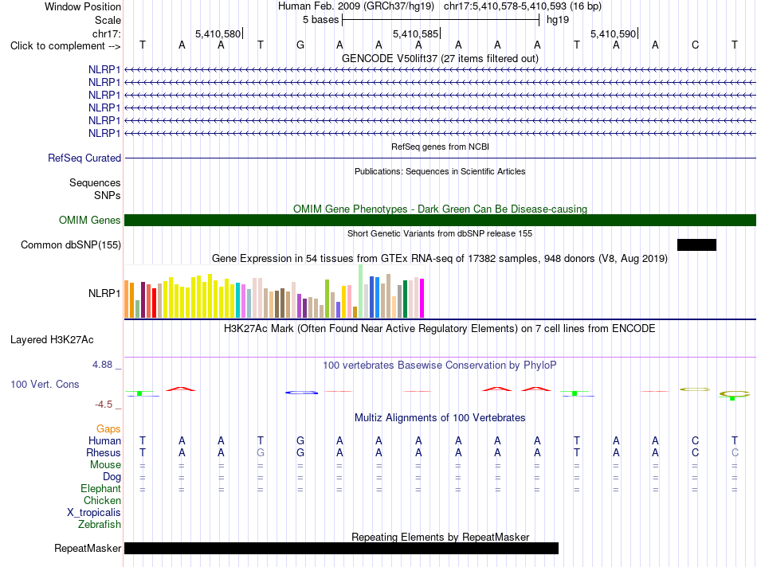Viewport: 757px width, 567px height.
Task: Click the RepeatMasker track label
Action: click(x=88, y=548)
